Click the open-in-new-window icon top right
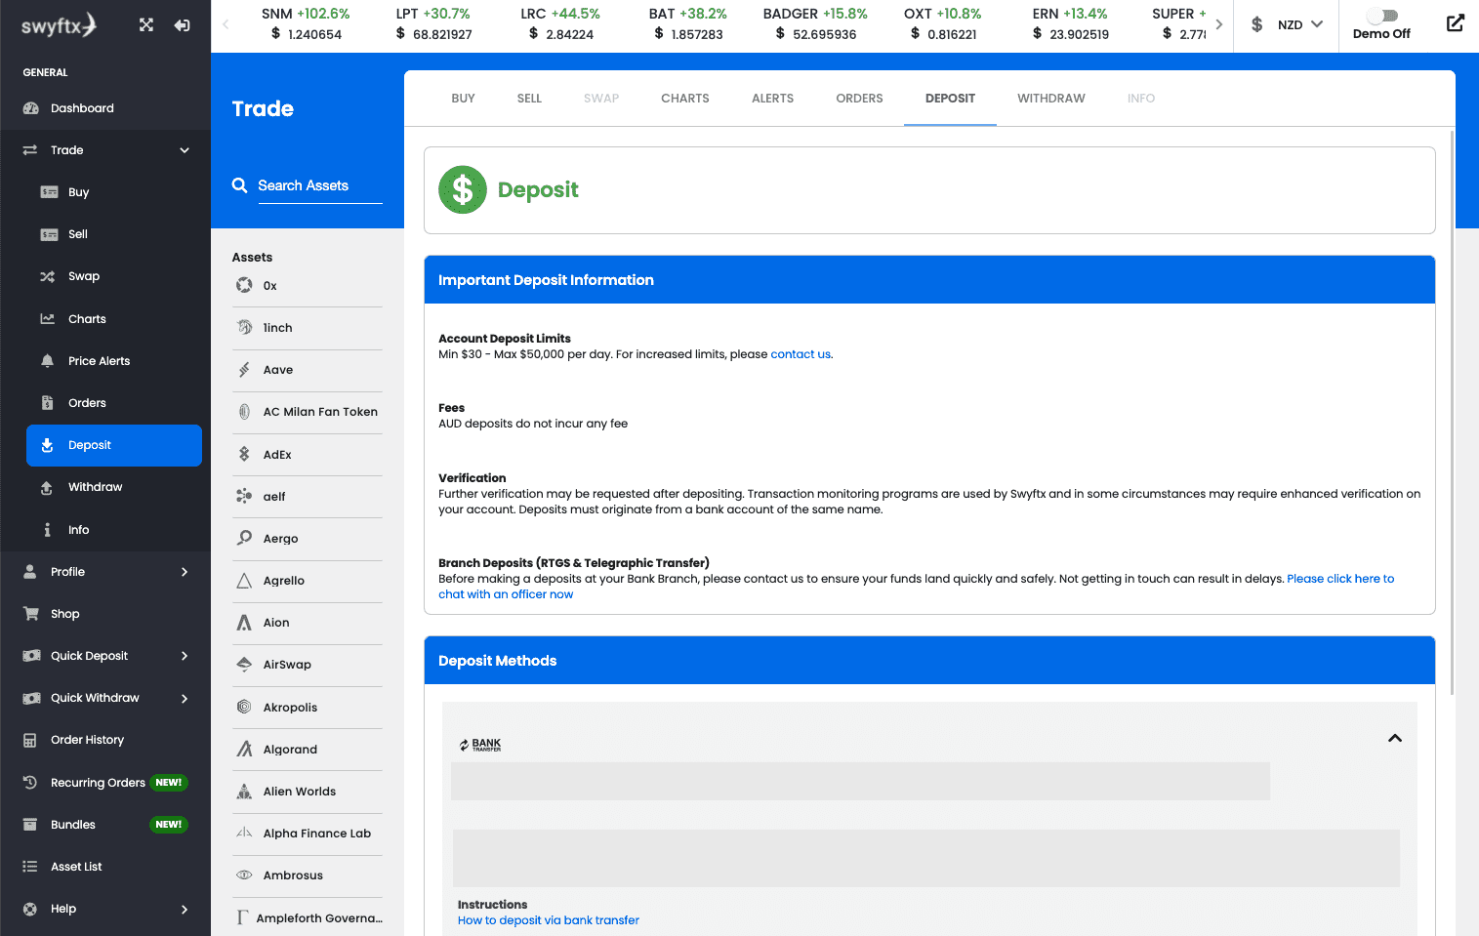The image size is (1479, 936). [x=1455, y=23]
